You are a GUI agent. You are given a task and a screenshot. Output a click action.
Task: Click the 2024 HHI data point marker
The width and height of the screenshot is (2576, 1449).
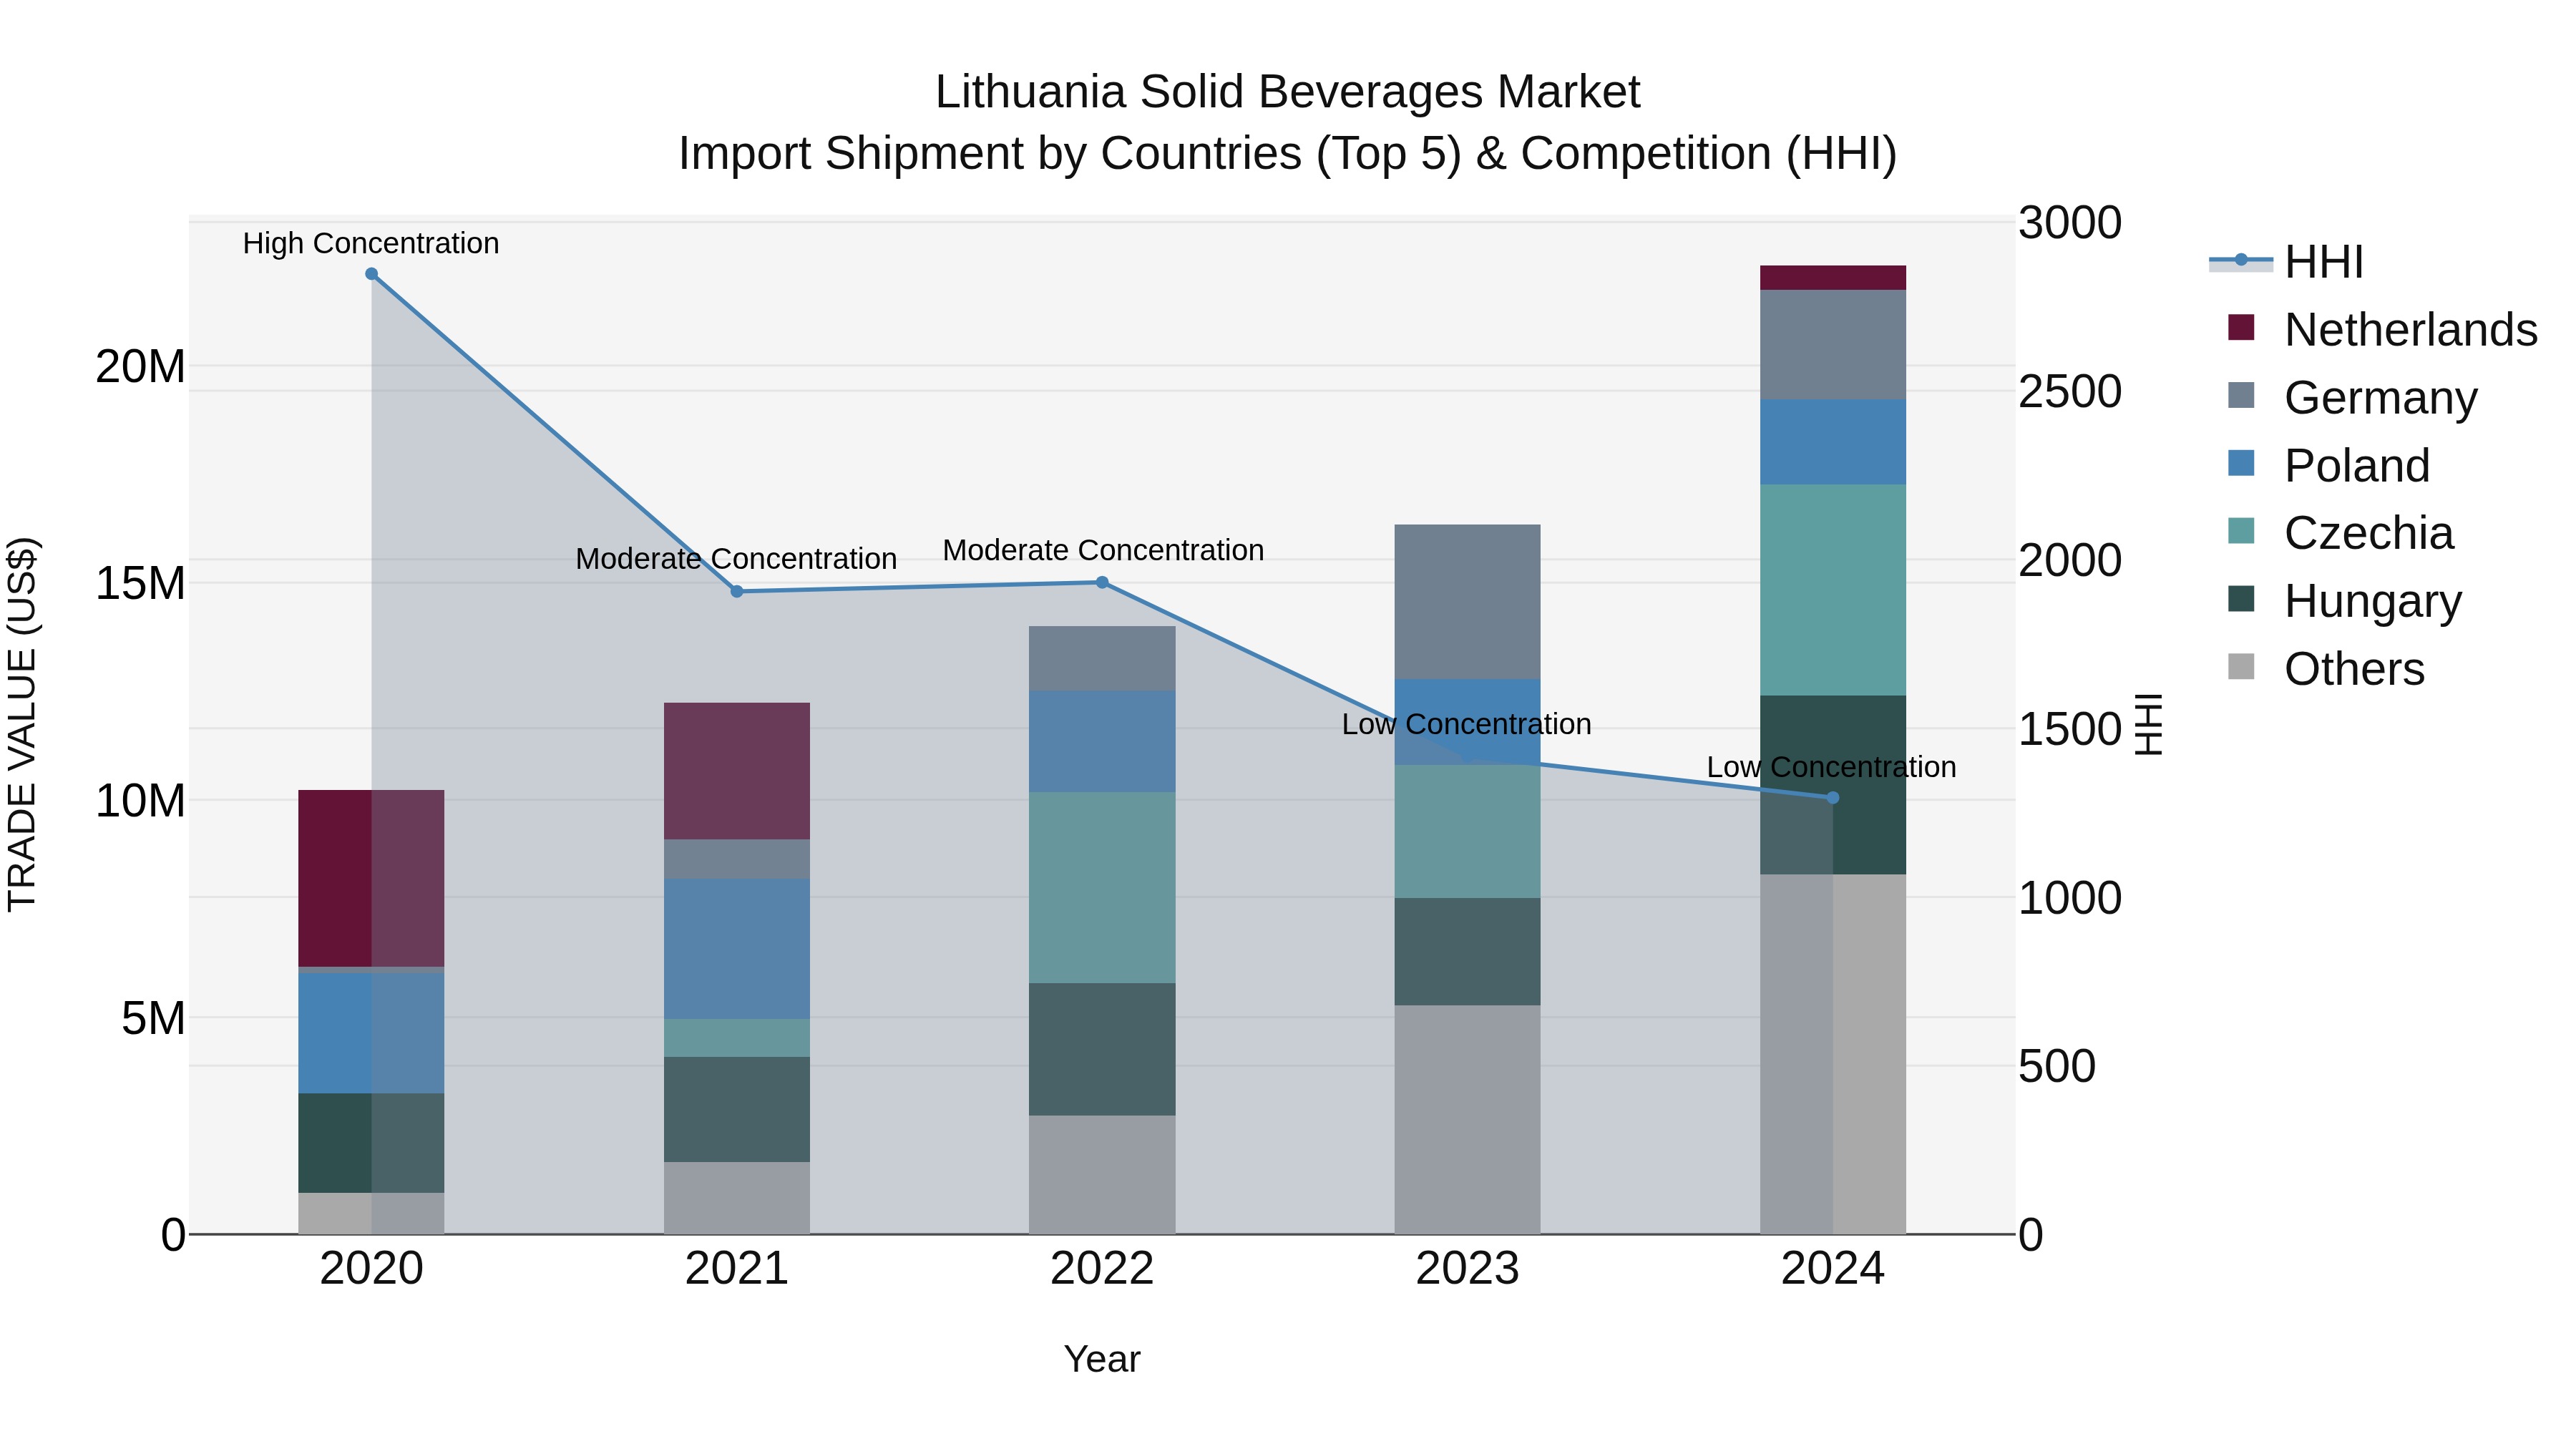point(1833,797)
